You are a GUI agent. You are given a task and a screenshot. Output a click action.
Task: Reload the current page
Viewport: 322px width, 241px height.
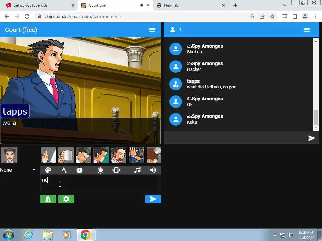click(x=27, y=16)
